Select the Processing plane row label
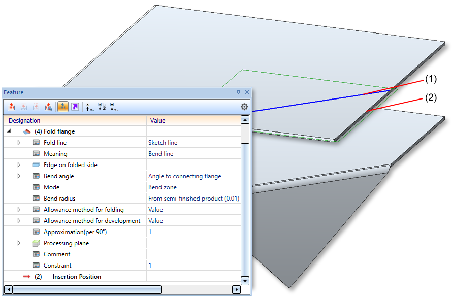452x297 pixels. coord(66,243)
